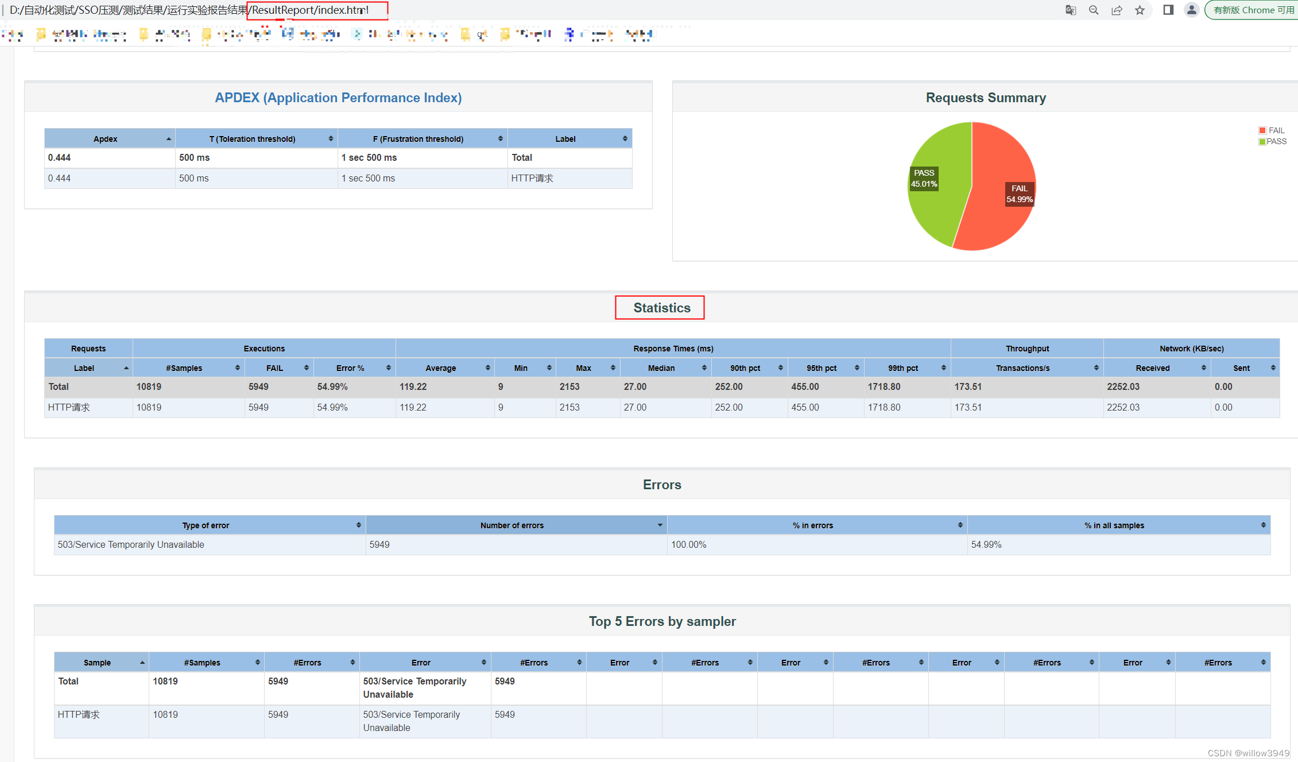Click the sort icon on the '90th pct' column
1298x762 pixels.
(x=781, y=368)
